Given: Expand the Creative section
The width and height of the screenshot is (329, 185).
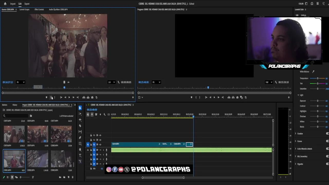Looking at the screenshot, I should click(x=296, y=134).
